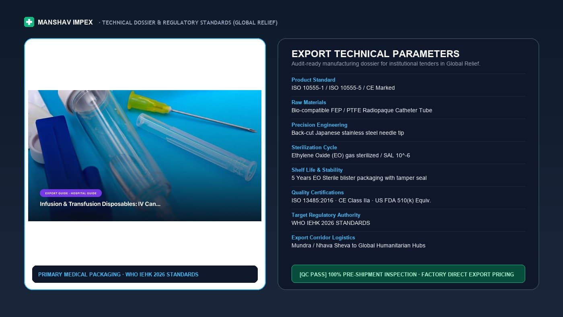The width and height of the screenshot is (563, 317).
Task: Click the ISO 10555-1 / ISO 10555-5 value
Action: (343, 88)
